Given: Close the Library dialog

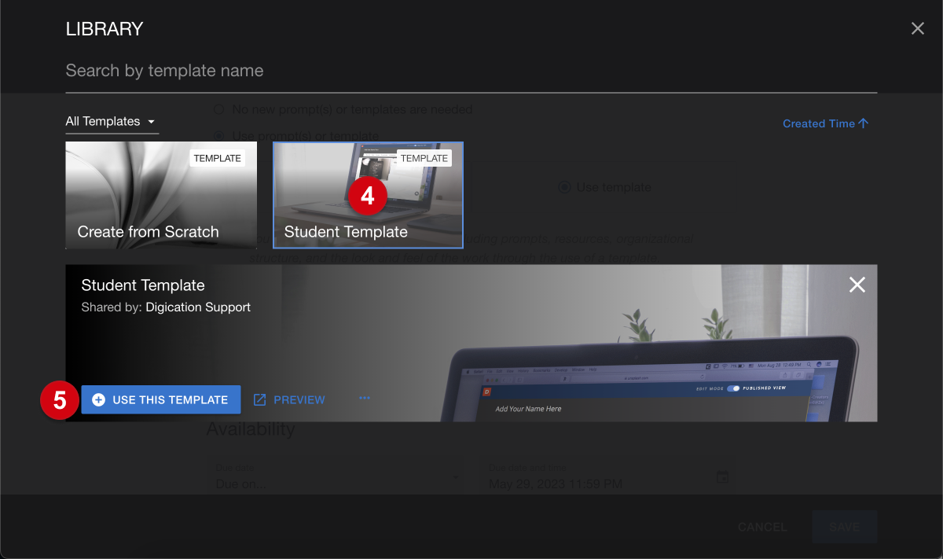Looking at the screenshot, I should [x=917, y=29].
